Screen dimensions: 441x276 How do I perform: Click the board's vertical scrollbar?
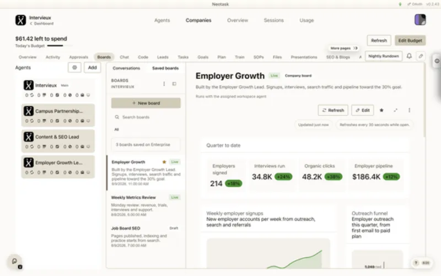click(424, 100)
